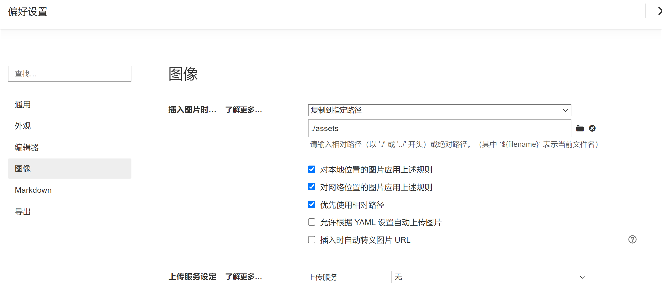The image size is (662, 308).
Task: Toggle 对本地位置的图片应用上述规则 checkbox
Action: [x=312, y=169]
